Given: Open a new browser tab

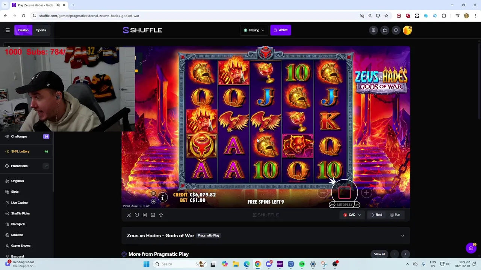Looking at the screenshot, I should [73, 5].
